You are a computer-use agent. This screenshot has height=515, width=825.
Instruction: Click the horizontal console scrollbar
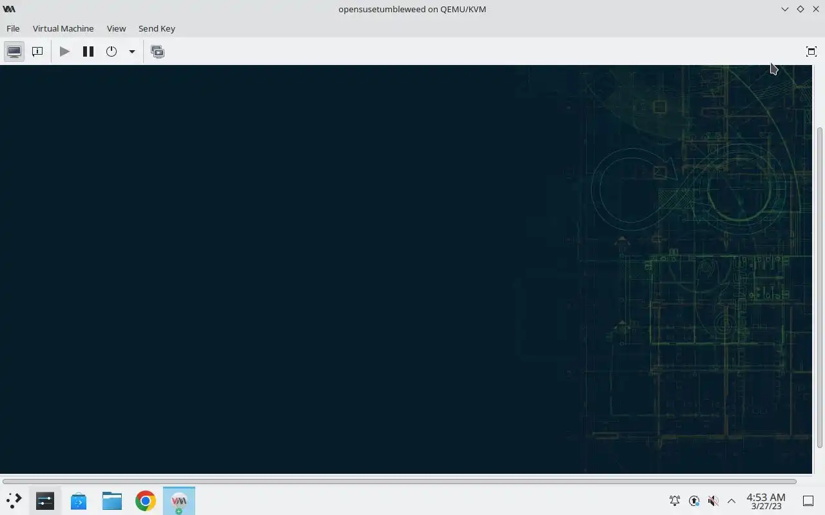(400, 482)
